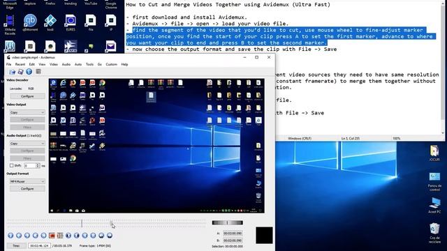The height and width of the screenshot is (251, 447).
Task: Click the 'Selection: 00:00:00.000' text
Action: [227, 246]
